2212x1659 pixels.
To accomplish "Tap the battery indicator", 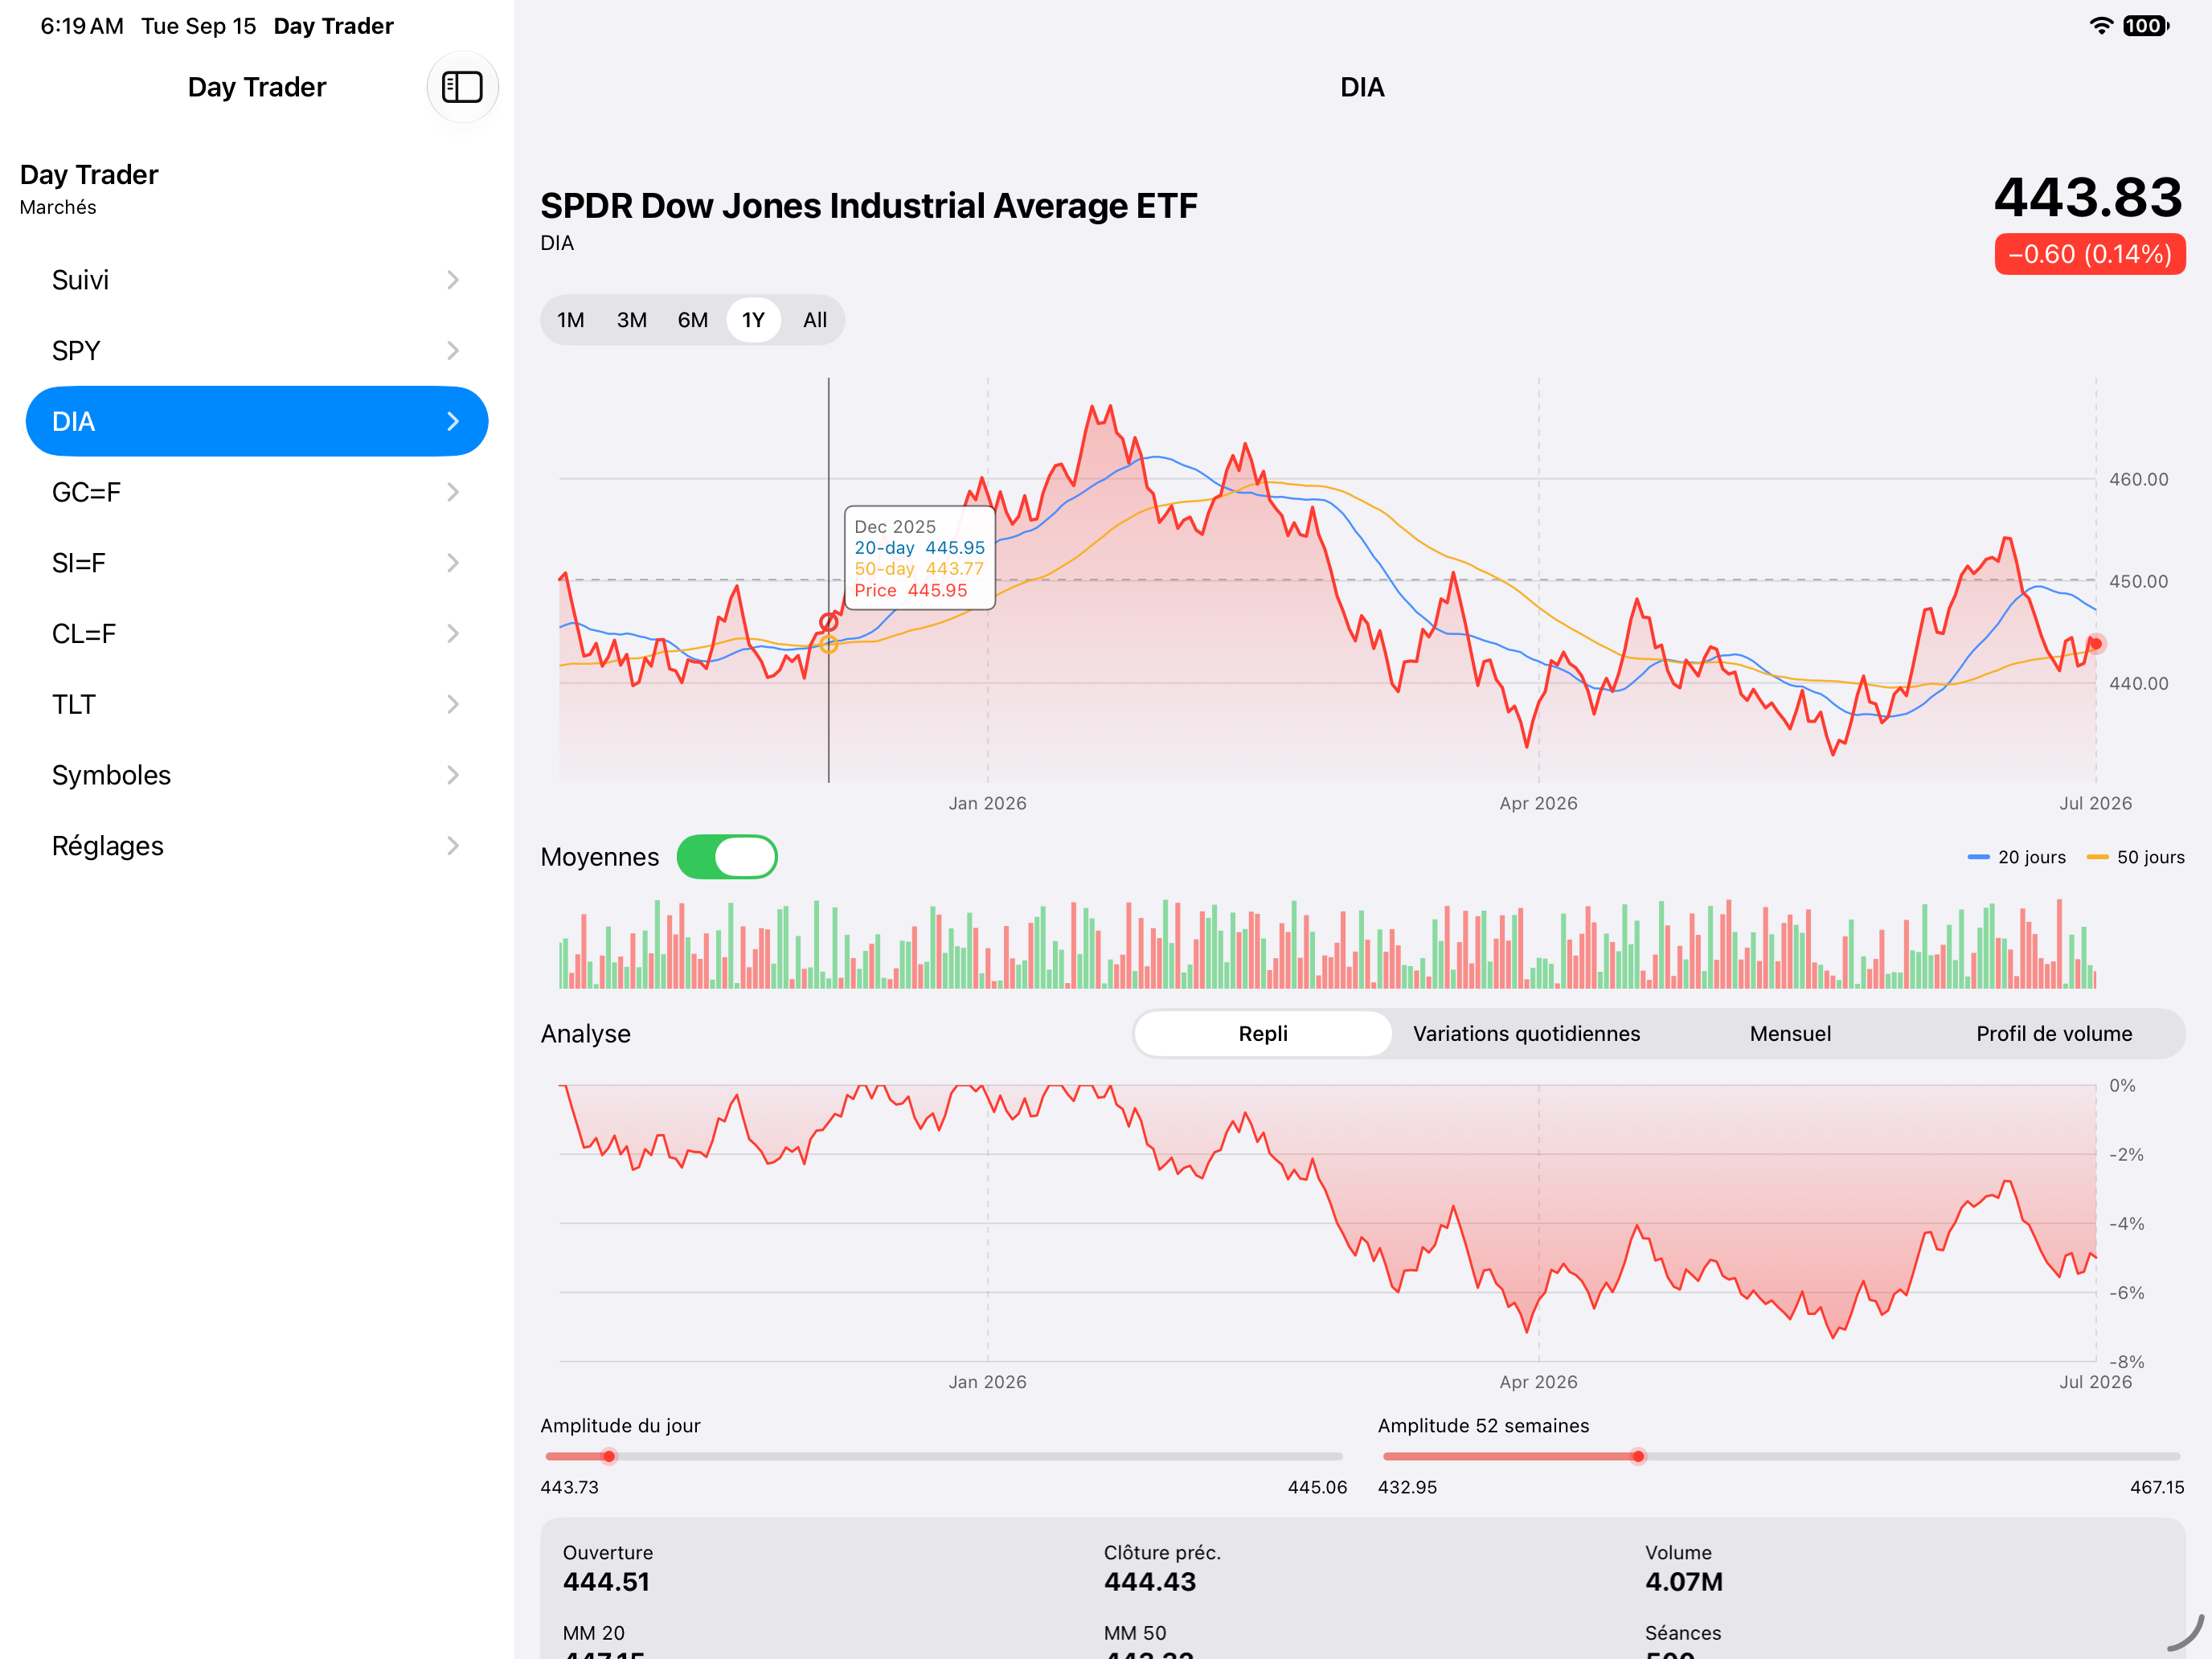I will 2145,26.
